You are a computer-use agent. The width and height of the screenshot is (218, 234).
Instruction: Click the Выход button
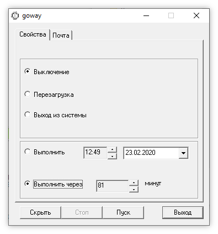(183, 212)
